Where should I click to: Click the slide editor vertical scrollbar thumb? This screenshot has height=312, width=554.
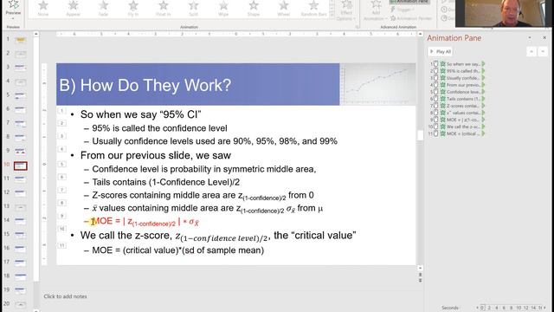click(420, 135)
